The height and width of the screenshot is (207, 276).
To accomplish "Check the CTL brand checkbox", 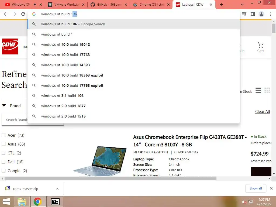I will click(4, 153).
